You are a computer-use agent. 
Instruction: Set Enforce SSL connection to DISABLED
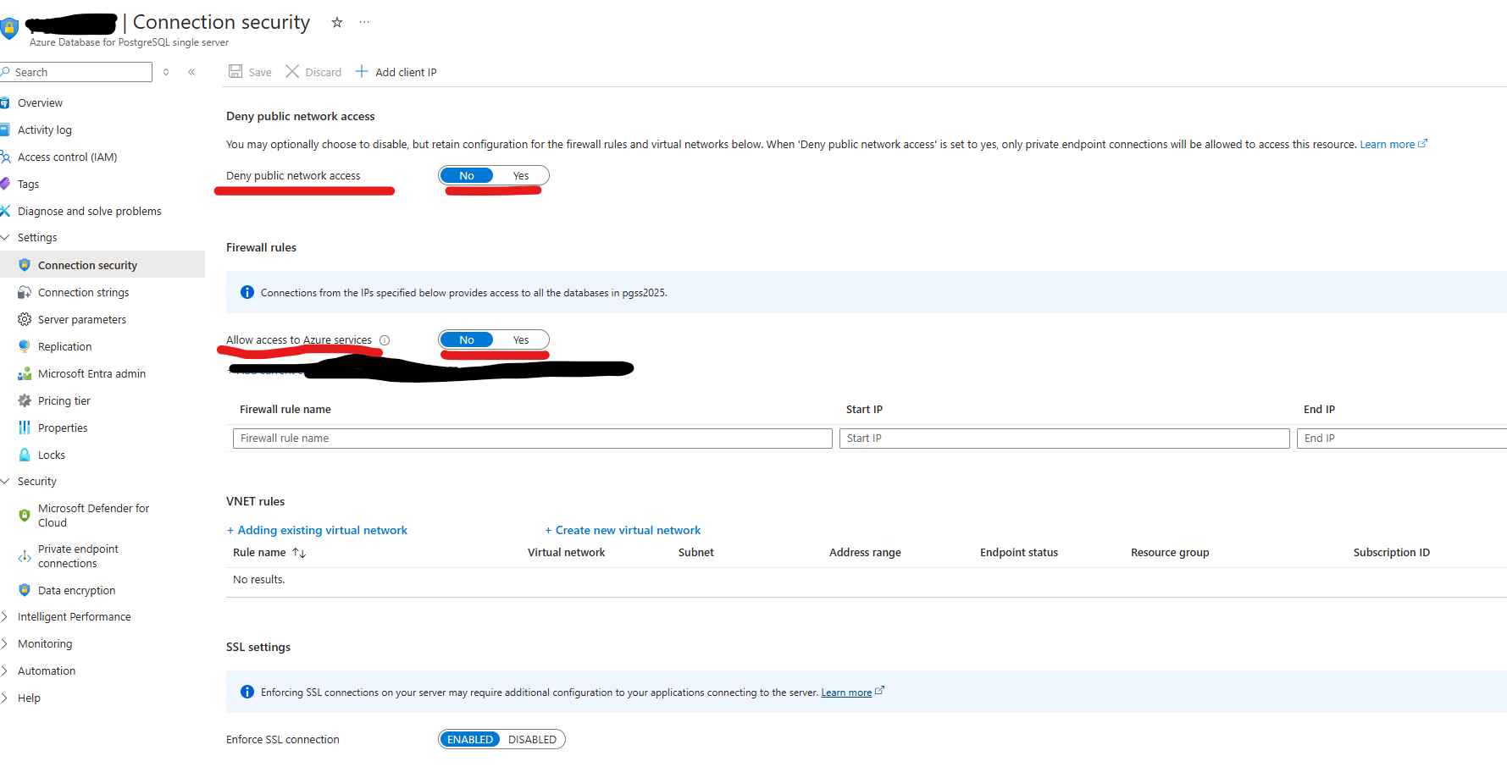(532, 739)
